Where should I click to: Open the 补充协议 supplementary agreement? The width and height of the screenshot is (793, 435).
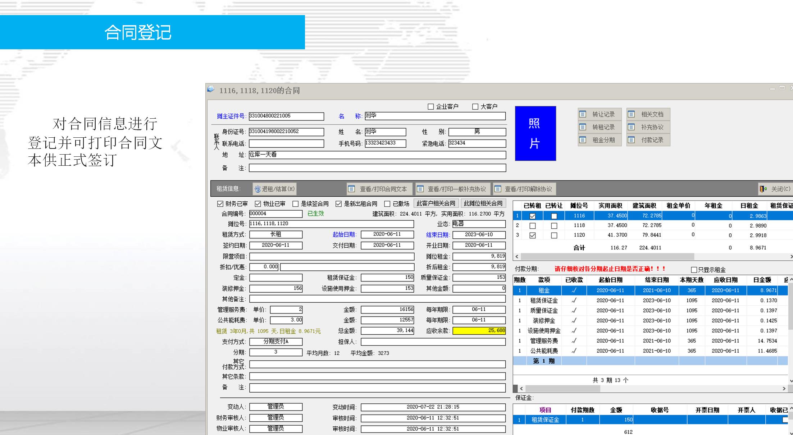pyautogui.click(x=648, y=127)
